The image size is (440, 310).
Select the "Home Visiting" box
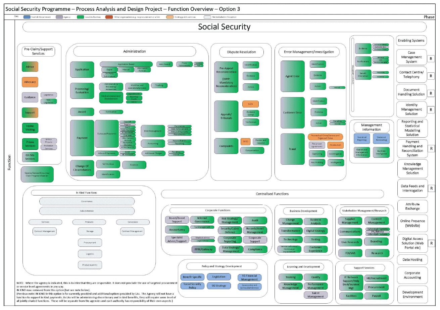(30, 128)
